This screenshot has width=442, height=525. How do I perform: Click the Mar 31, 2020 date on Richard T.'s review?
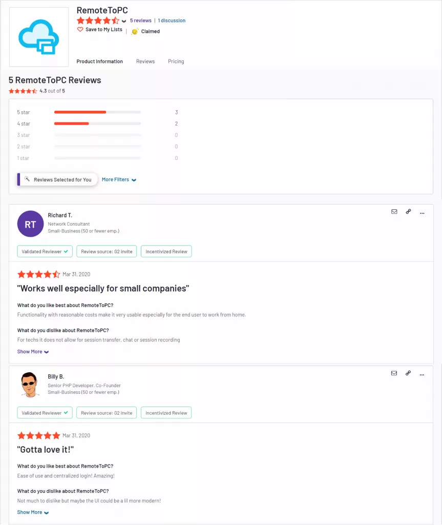(x=76, y=274)
